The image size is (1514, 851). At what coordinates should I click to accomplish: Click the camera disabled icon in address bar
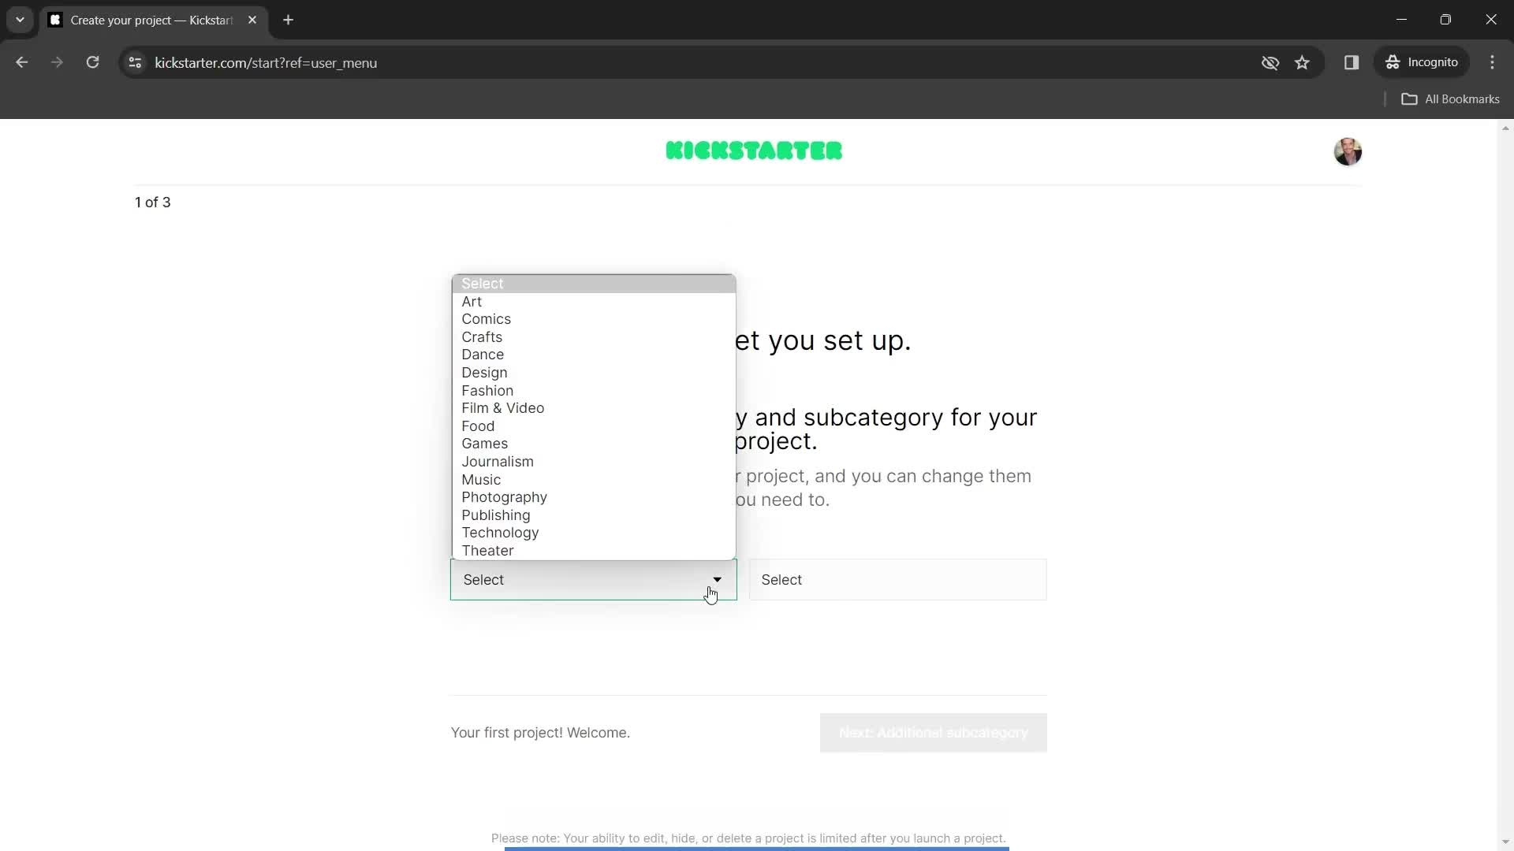[1270, 62]
